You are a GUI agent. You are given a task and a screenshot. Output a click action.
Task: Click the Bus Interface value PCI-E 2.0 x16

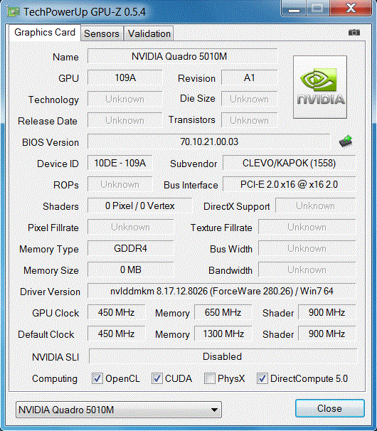290,184
